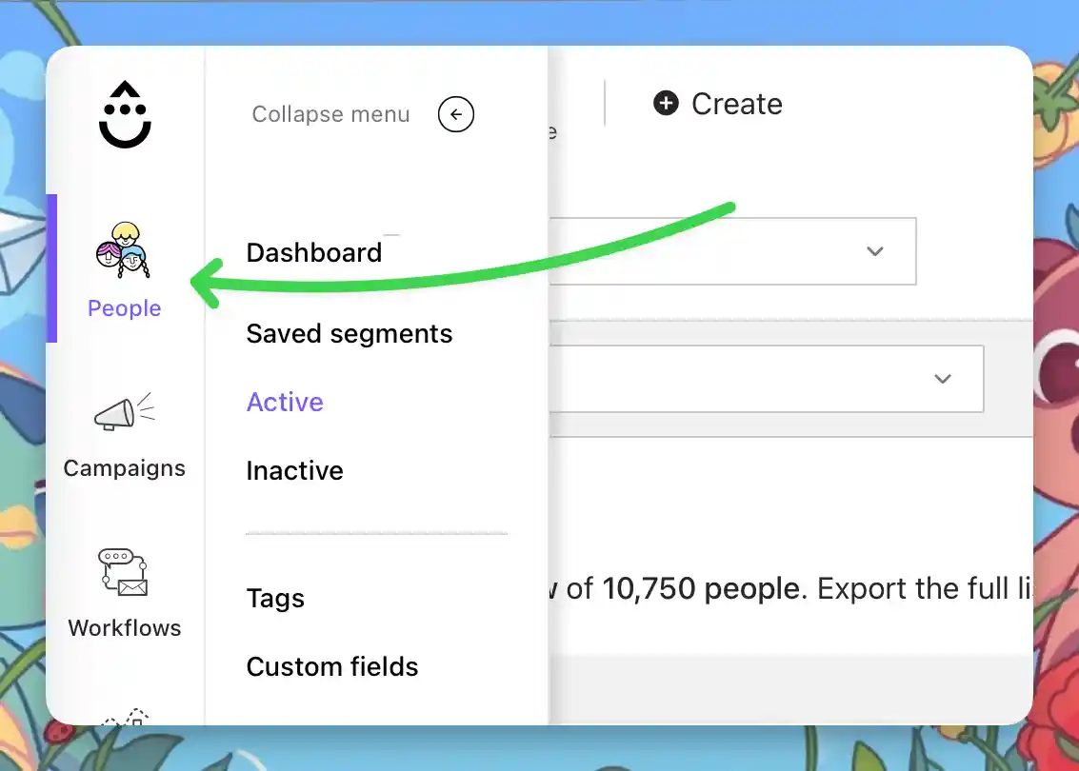Select the People sidebar icon

click(x=125, y=252)
